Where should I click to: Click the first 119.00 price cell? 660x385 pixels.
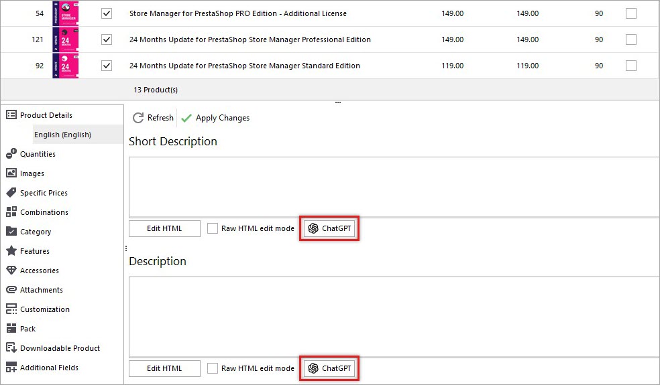click(x=453, y=66)
